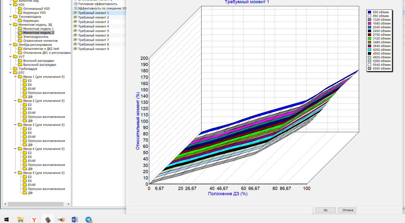
Task: Select Моментная модель 1 in tree
Action: (x=38, y=29)
